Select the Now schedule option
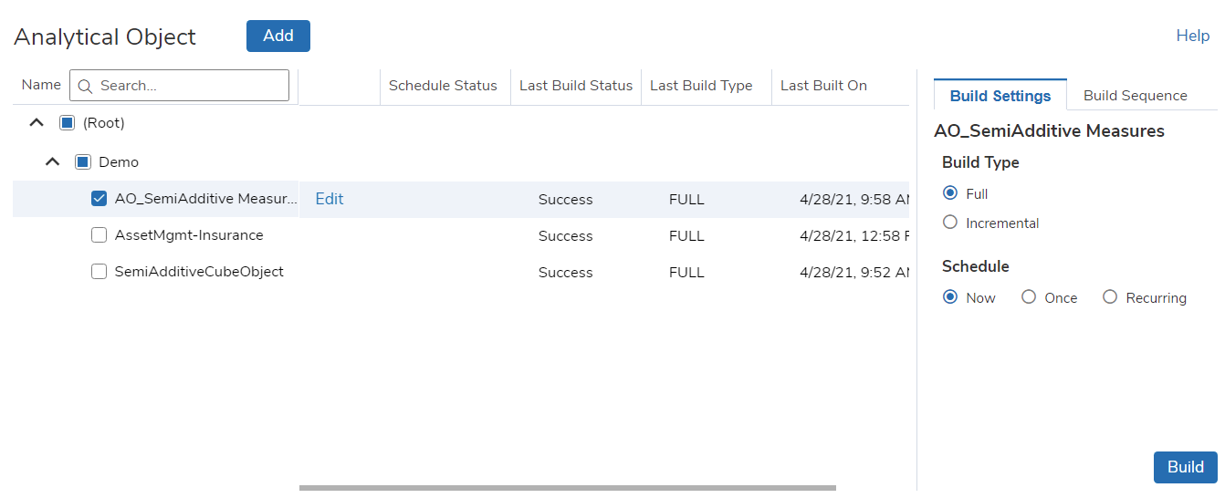1225x498 pixels. tap(950, 297)
